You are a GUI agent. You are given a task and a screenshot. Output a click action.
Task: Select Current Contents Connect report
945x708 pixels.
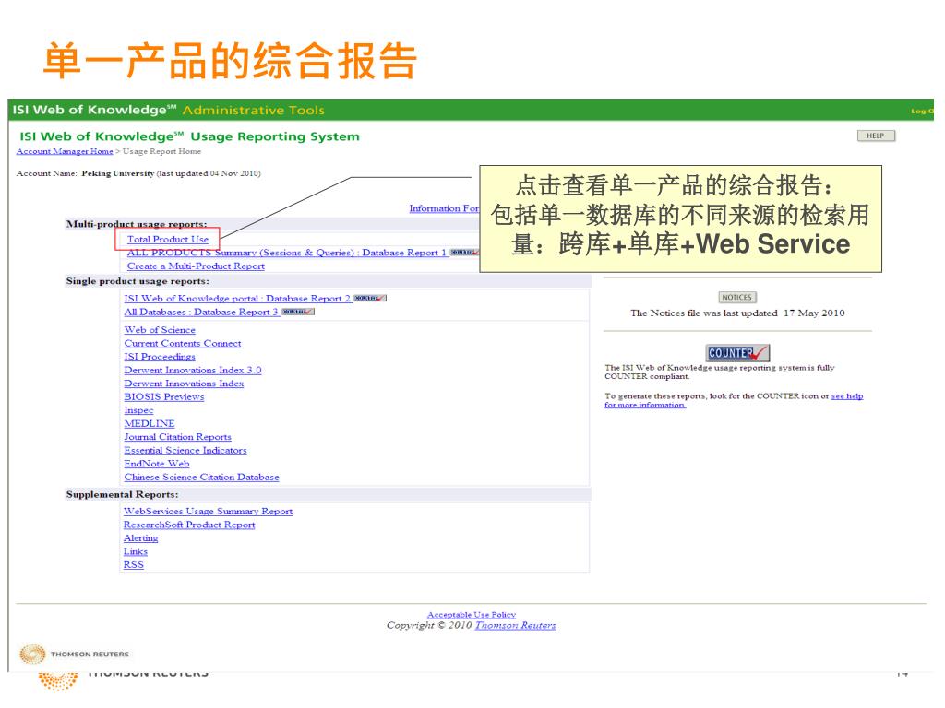[x=183, y=343]
